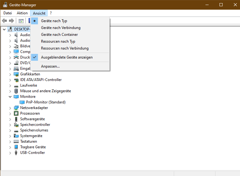This screenshot has width=240, height=176.
Task: Choose Geräte nach Container
Action: (70, 35)
